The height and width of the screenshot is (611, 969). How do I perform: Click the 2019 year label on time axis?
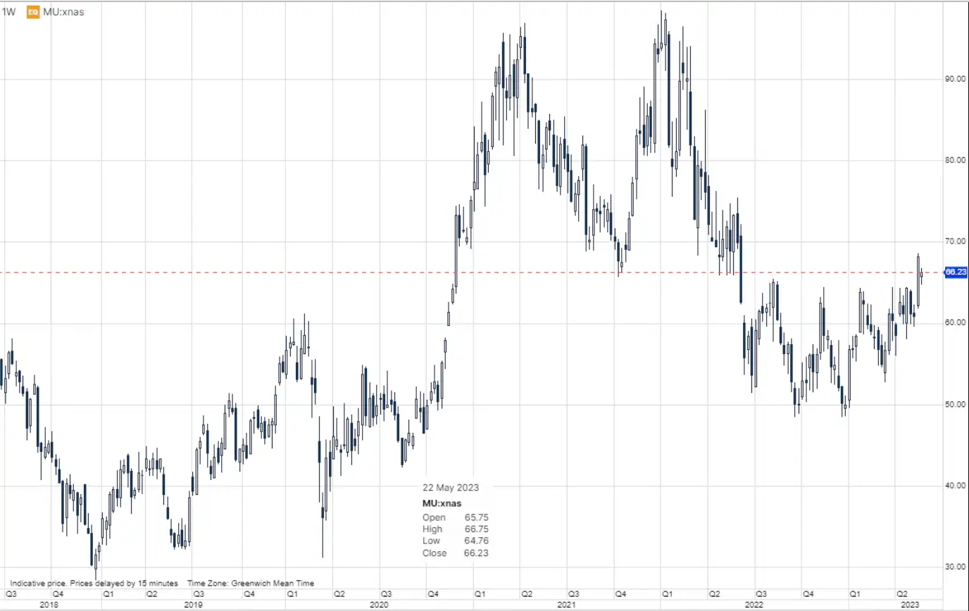[193, 605]
